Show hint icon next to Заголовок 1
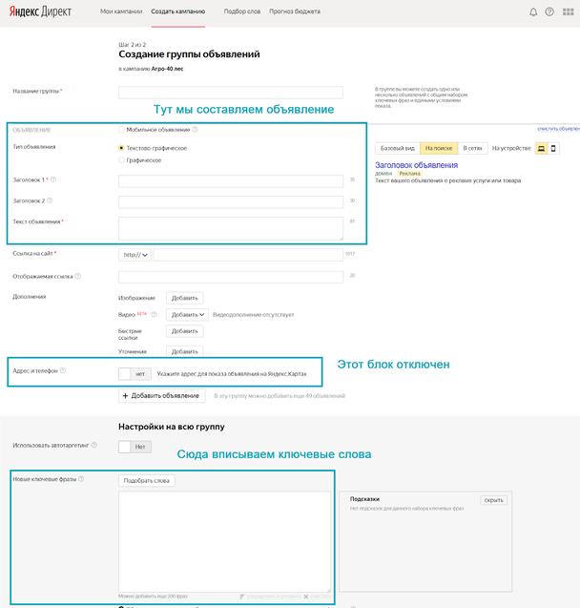 click(53, 179)
